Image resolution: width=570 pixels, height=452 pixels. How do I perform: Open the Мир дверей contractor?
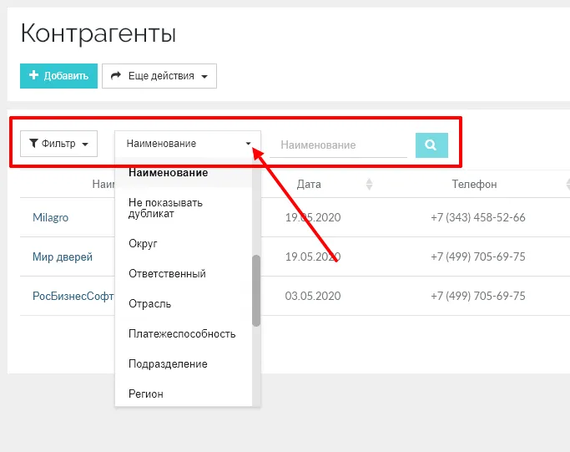pos(63,256)
